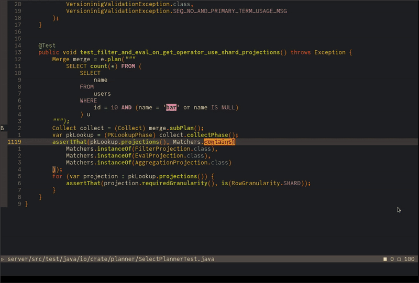The image size is (419, 283).
Task: Click the 'Merge' type declaration
Action: 61,59
